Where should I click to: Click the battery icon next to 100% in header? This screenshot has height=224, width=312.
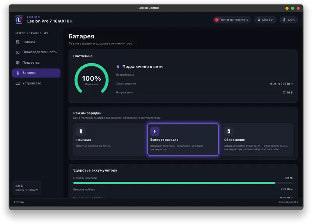click(284, 20)
